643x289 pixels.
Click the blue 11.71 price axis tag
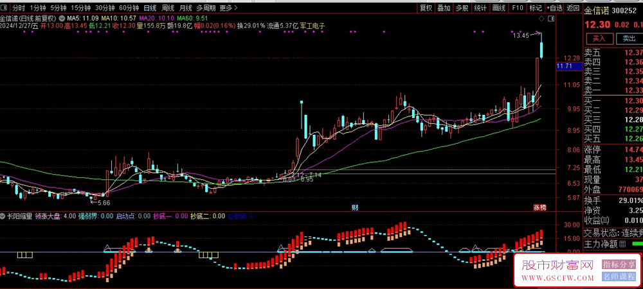pyautogui.click(x=569, y=66)
